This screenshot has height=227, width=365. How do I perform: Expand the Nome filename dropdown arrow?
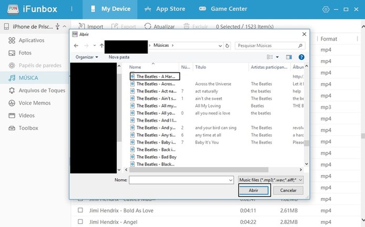point(231,180)
